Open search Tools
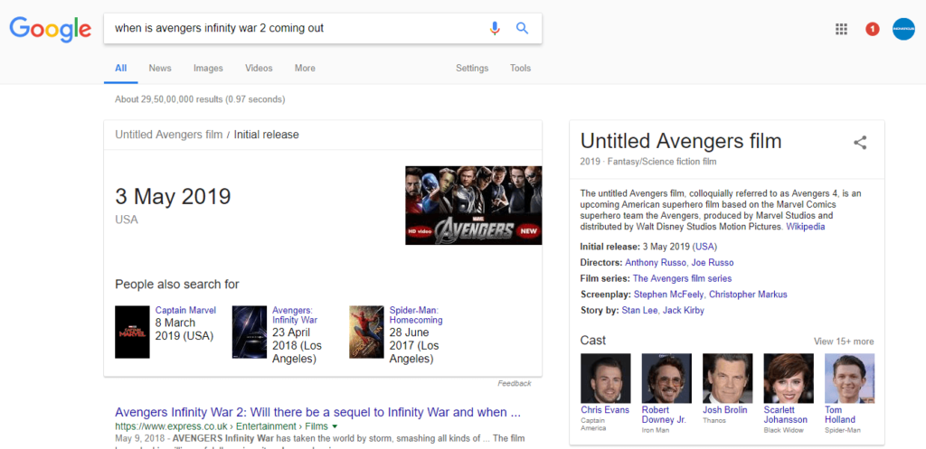 click(520, 68)
